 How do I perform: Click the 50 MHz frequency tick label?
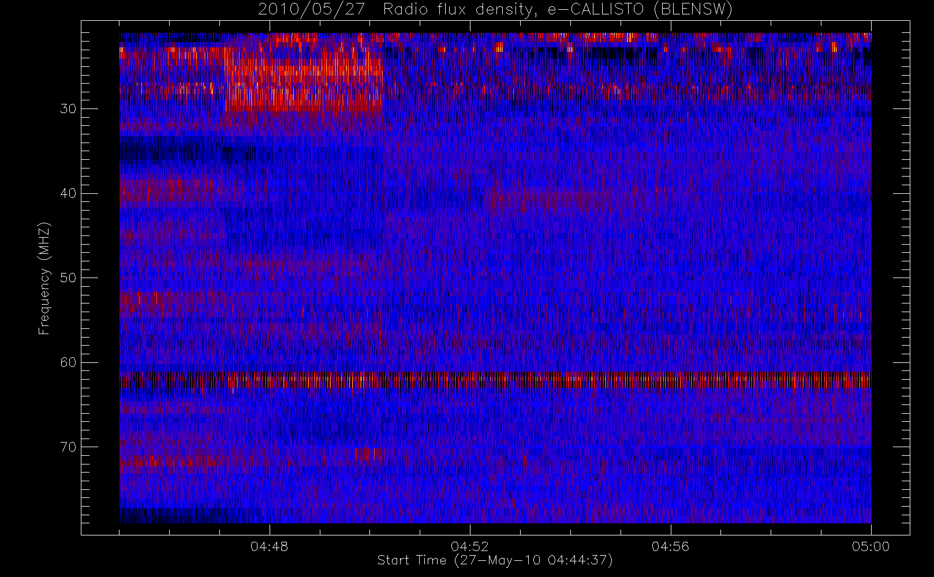tap(68, 278)
